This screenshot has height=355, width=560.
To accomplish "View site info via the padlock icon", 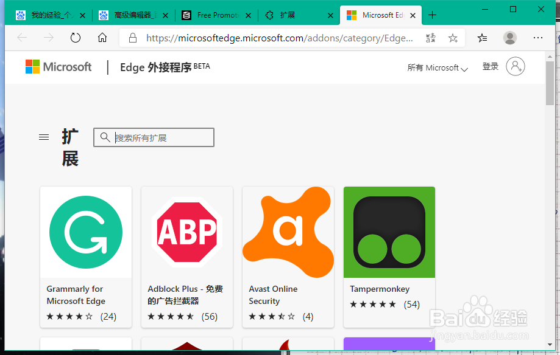I will (133, 38).
